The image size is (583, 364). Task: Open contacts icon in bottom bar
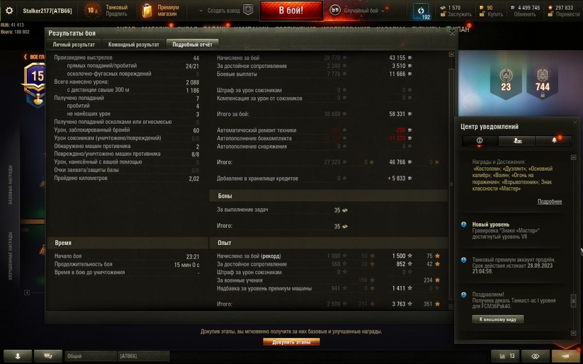coord(17,356)
